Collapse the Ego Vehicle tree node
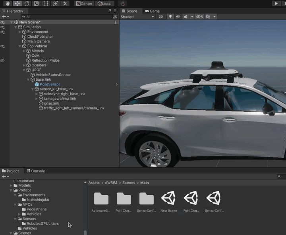286x235 pixels. 20,46
